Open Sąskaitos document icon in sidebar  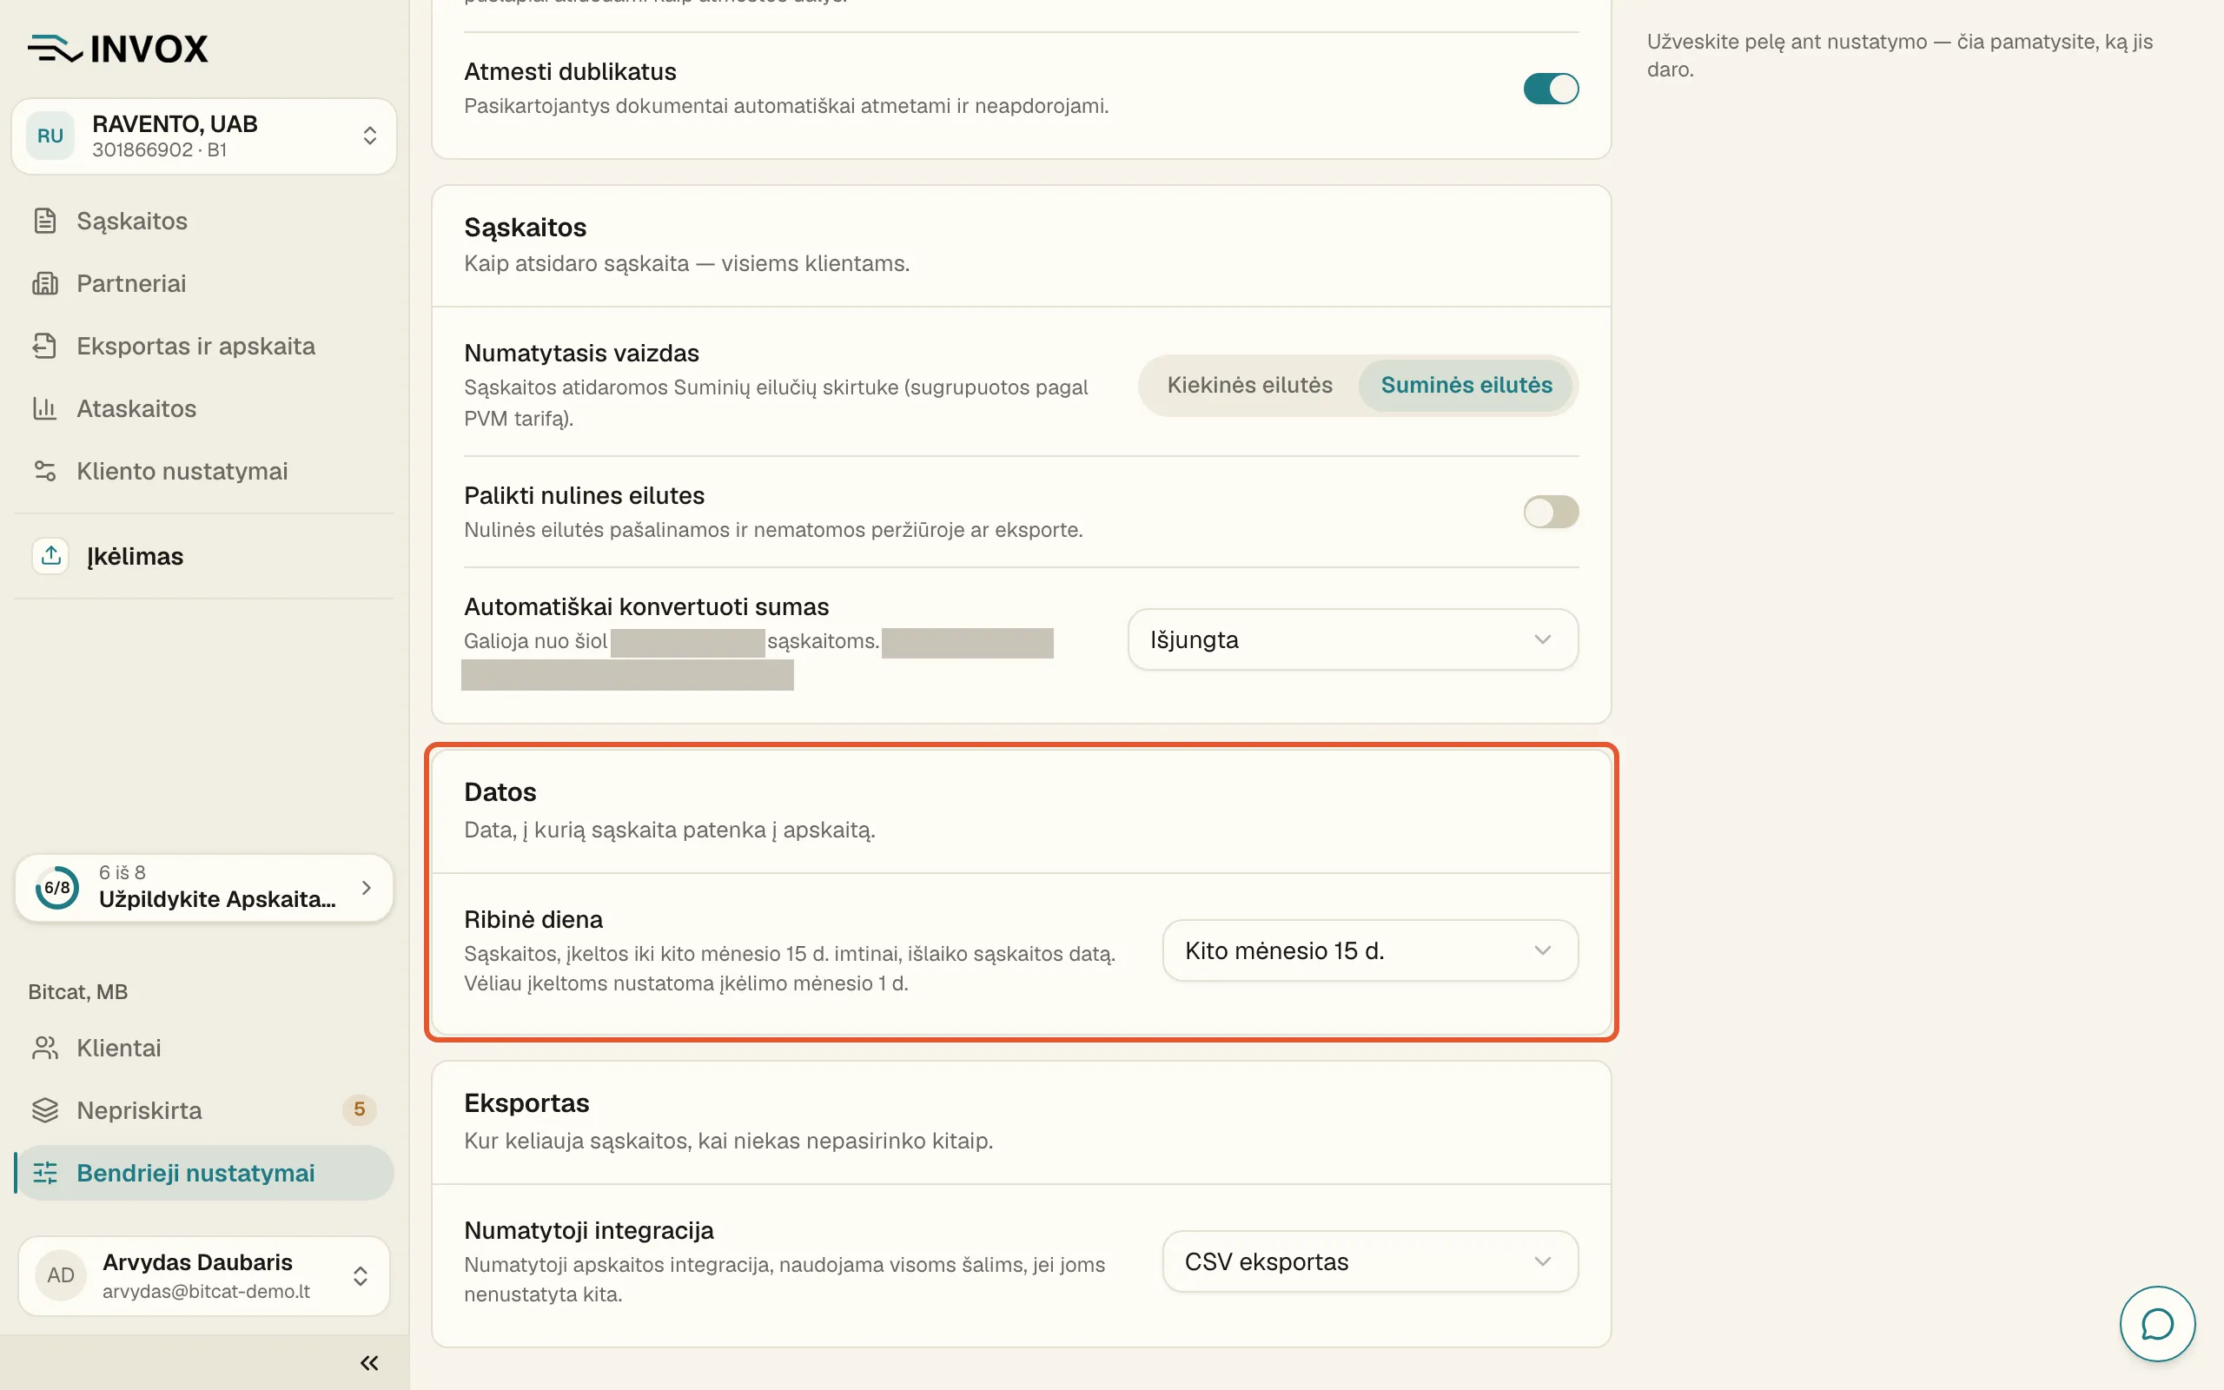(x=45, y=221)
